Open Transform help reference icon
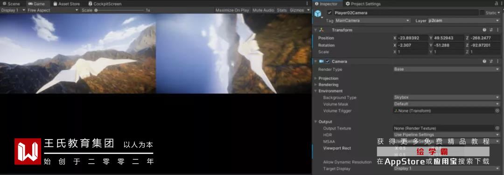The image size is (504, 175). point(484,30)
